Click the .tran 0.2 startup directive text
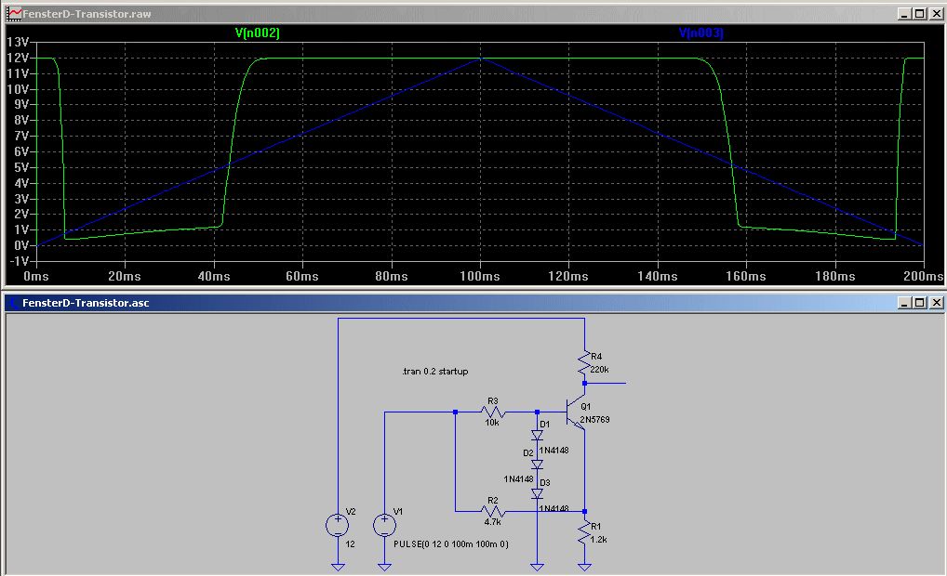Viewport: 947px width, 576px height. (x=434, y=372)
